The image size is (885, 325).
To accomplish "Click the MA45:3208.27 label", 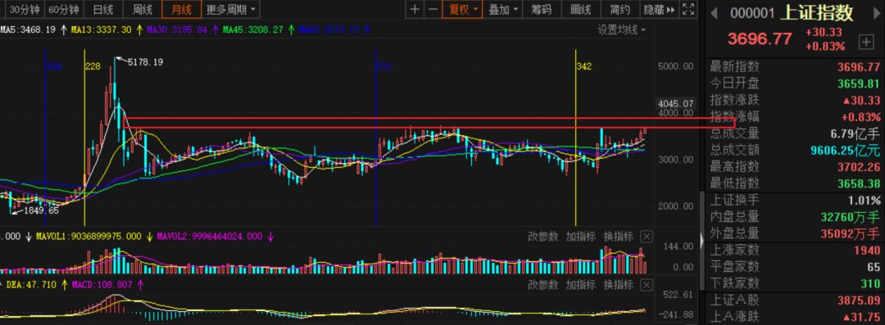I will click(253, 29).
